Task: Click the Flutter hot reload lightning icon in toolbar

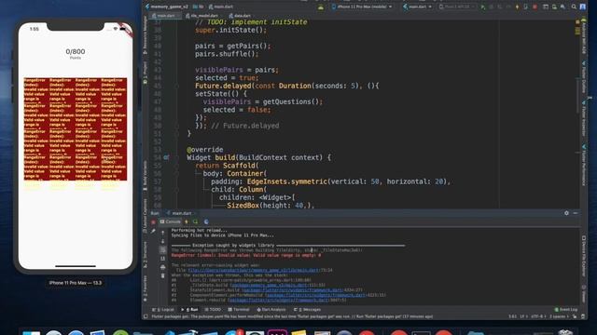Action: (x=517, y=7)
